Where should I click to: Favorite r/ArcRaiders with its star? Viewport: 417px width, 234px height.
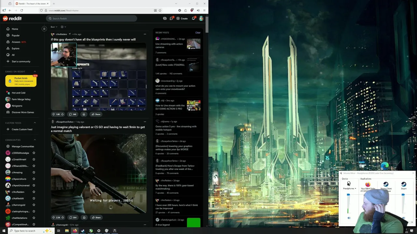pos(34,192)
